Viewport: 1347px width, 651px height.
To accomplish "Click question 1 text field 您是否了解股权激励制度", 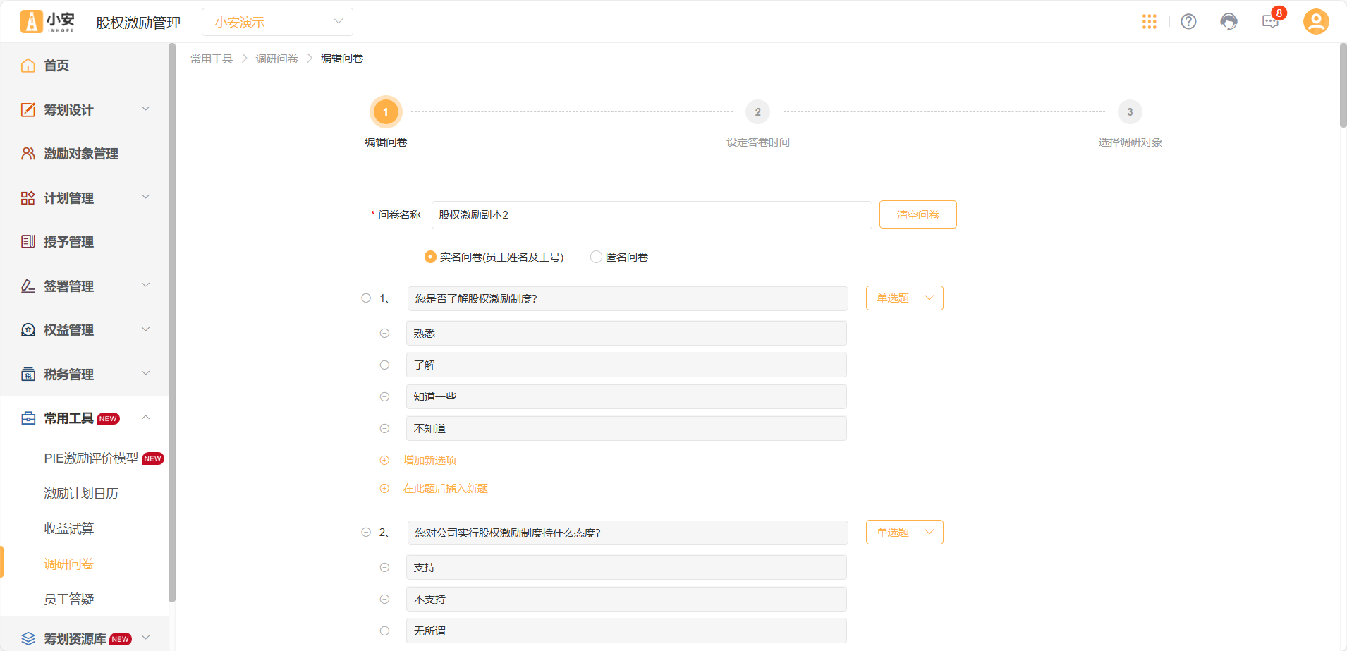I will click(x=628, y=298).
